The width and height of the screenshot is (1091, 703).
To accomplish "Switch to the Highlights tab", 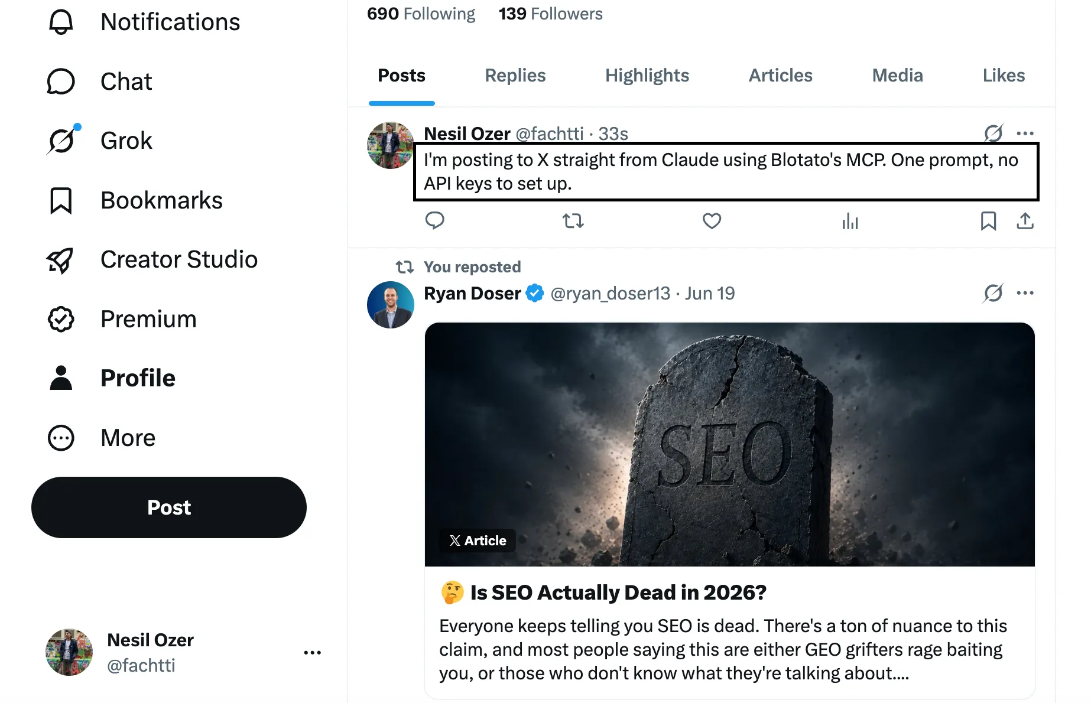I will (647, 76).
